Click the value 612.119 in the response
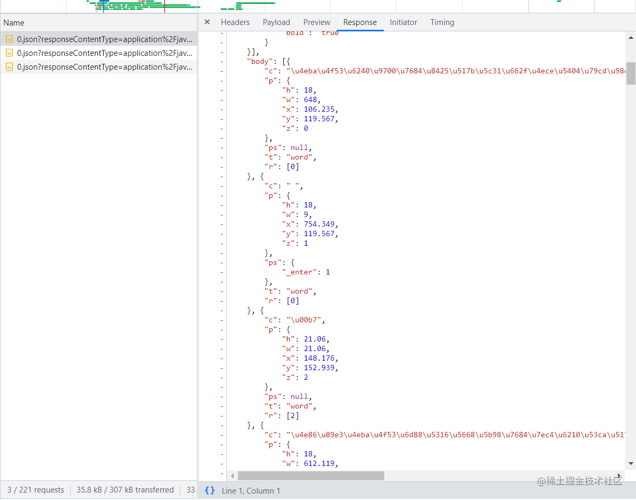 coord(319,463)
